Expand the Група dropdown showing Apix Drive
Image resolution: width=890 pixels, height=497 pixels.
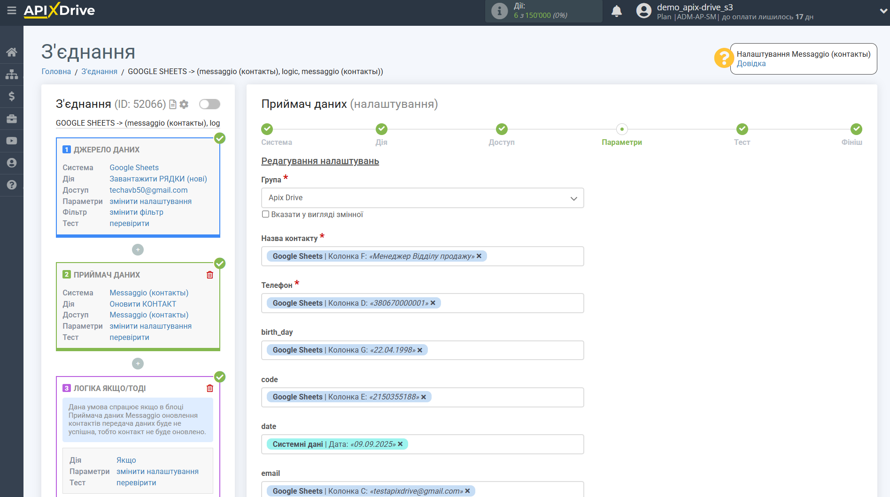[x=422, y=198]
